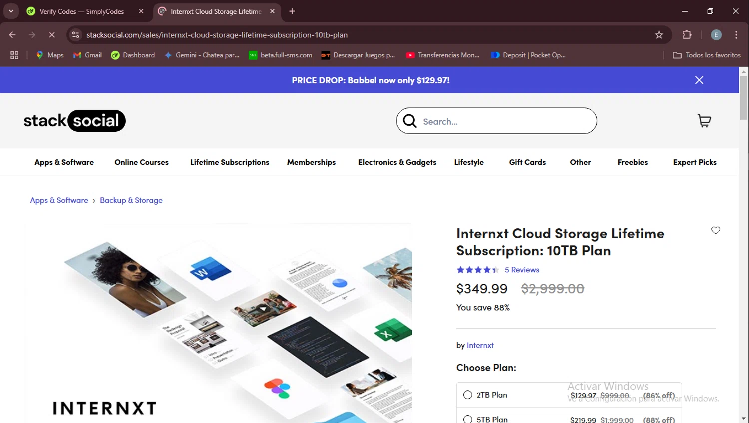The height and width of the screenshot is (423, 749).
Task: Click the You save 88% text
Action: [x=483, y=308]
